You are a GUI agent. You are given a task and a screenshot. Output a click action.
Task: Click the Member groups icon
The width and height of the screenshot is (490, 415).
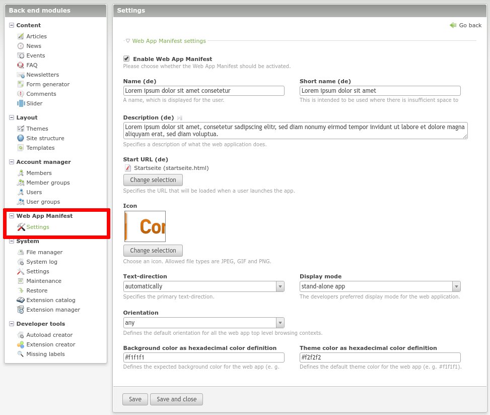(x=21, y=183)
